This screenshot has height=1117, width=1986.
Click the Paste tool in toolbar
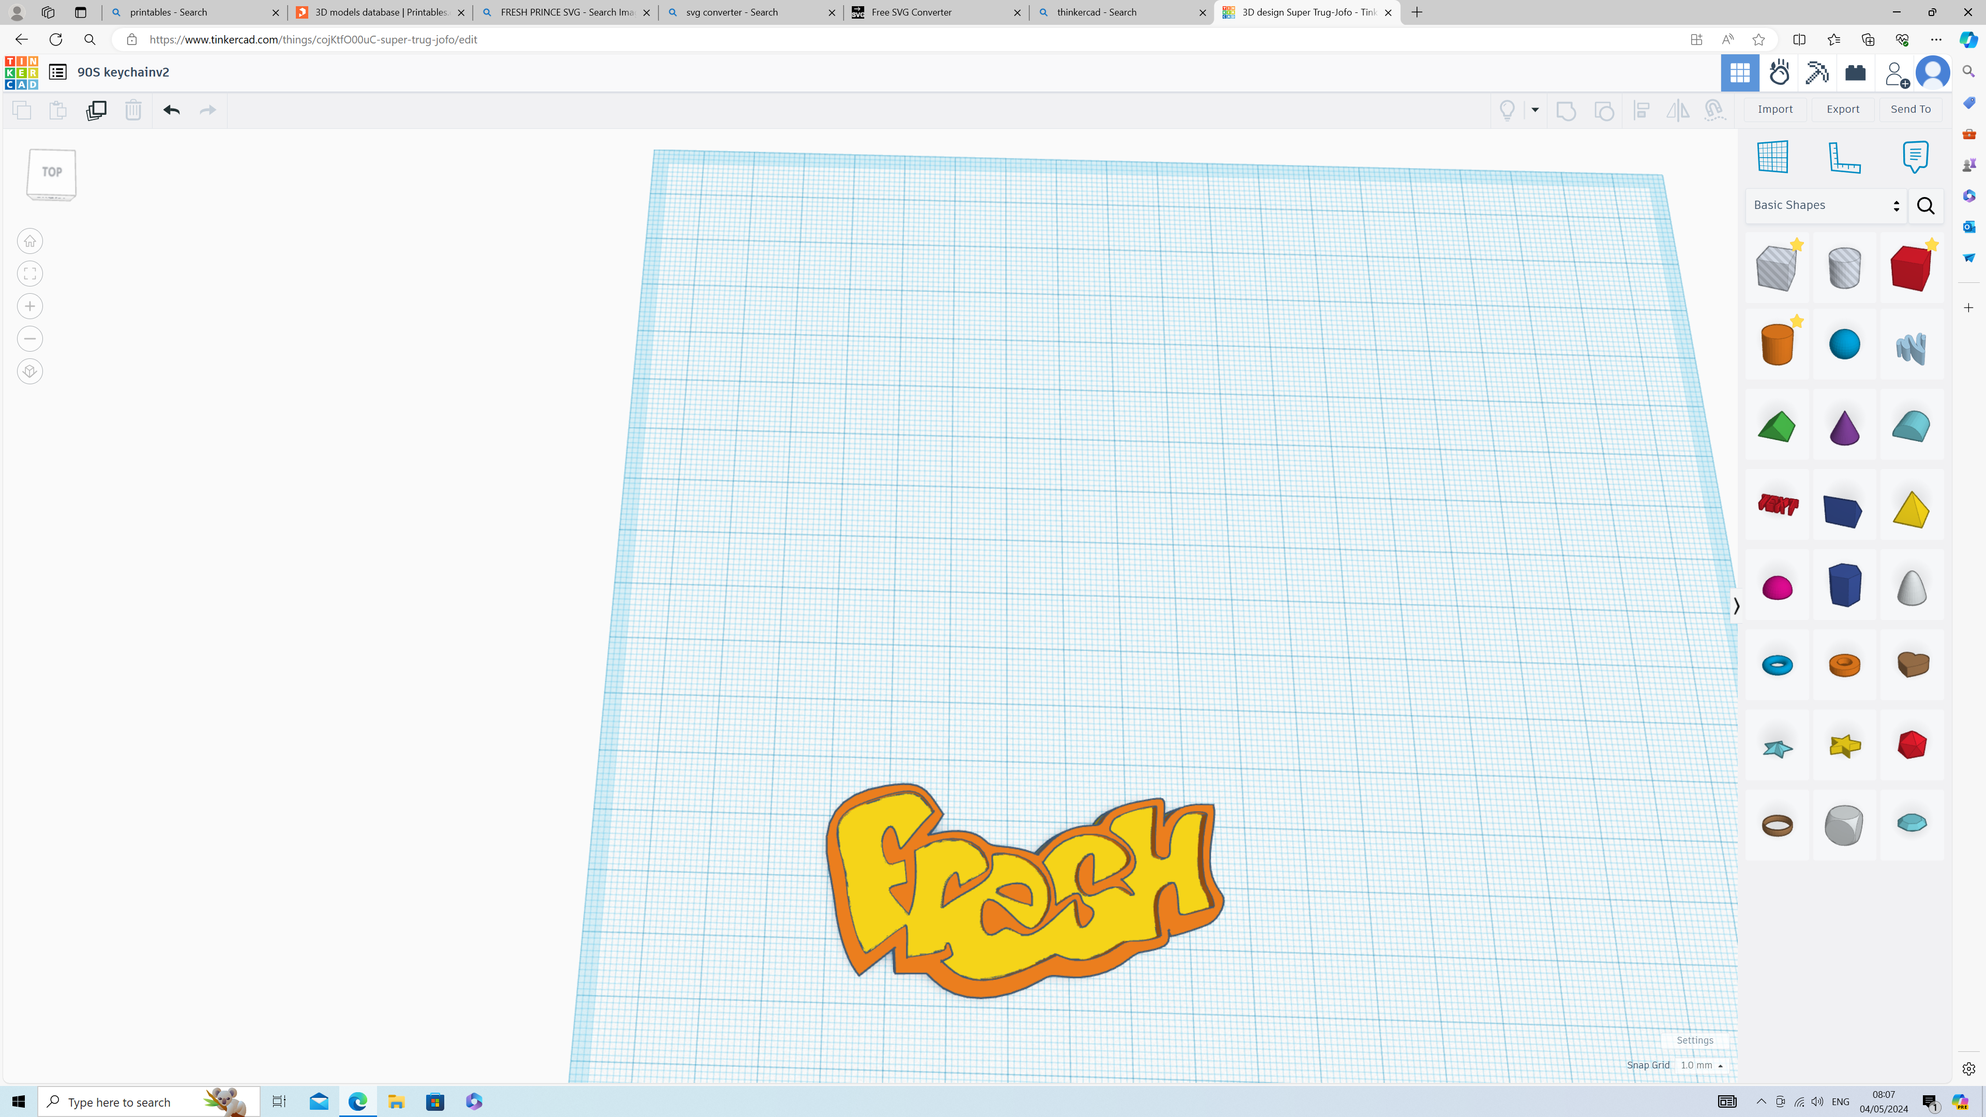(x=58, y=110)
